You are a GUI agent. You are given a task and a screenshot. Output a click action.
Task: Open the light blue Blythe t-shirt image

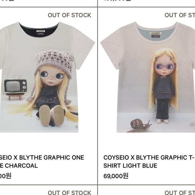coord(148,77)
